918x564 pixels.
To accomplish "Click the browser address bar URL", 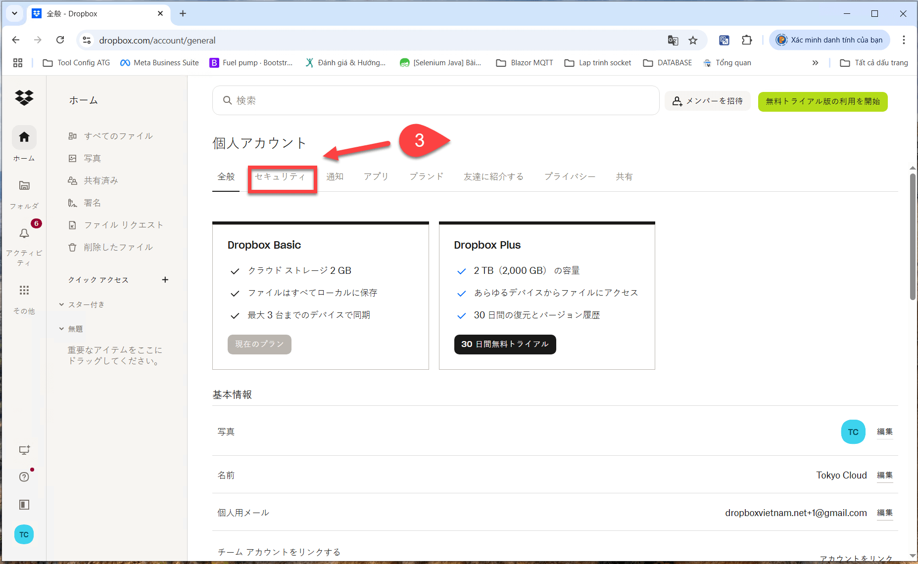I will (x=157, y=41).
